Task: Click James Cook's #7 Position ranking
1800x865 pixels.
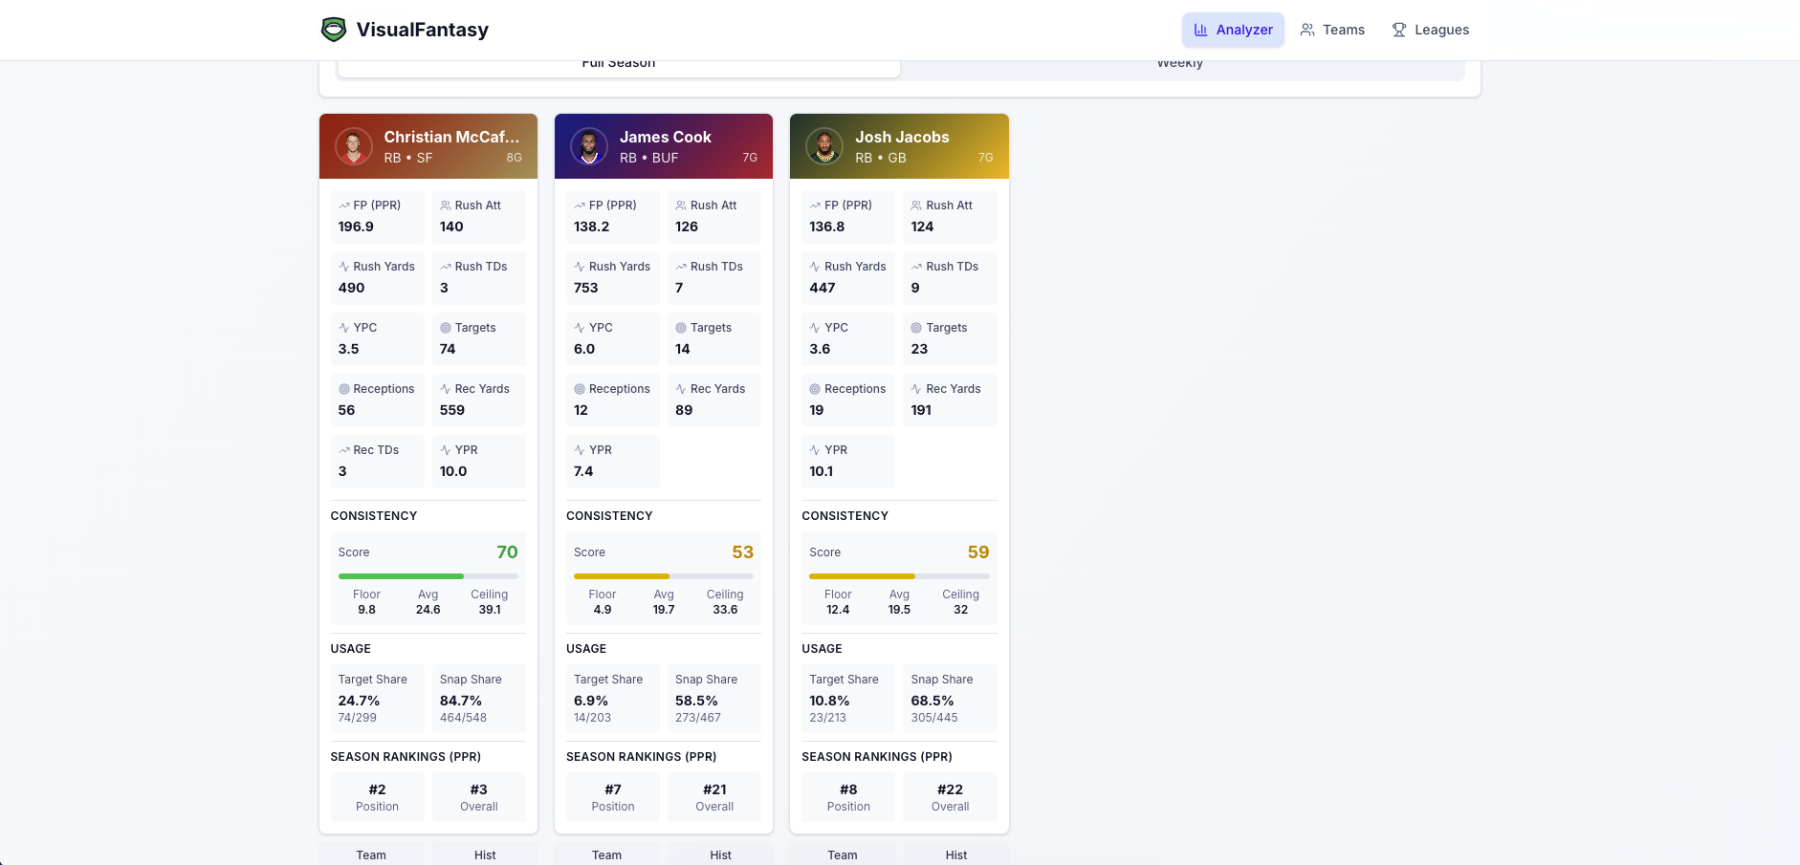Action: [x=613, y=797]
